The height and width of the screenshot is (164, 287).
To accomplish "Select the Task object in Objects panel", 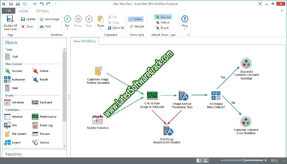I will pos(12,57).
